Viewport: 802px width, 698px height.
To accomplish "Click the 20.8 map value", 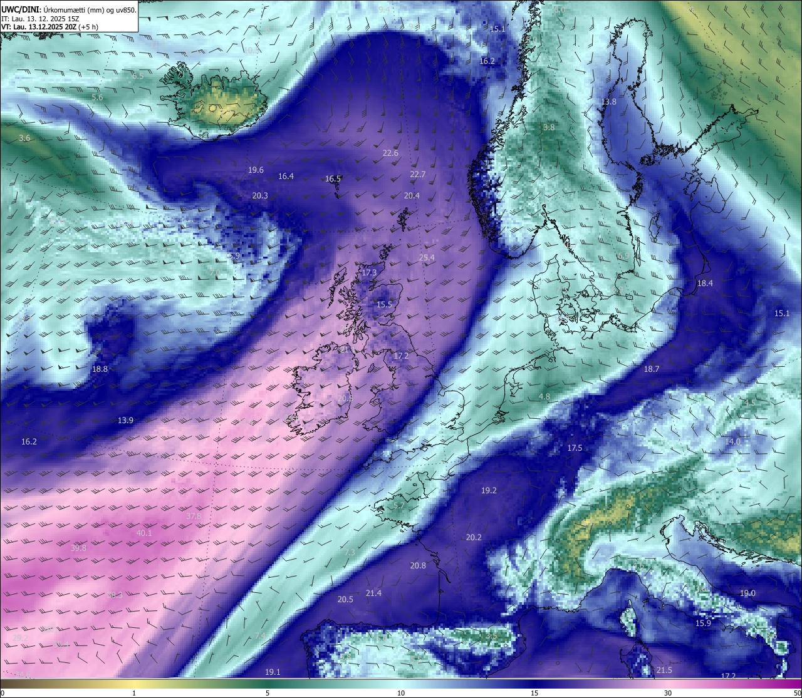I will [418, 566].
